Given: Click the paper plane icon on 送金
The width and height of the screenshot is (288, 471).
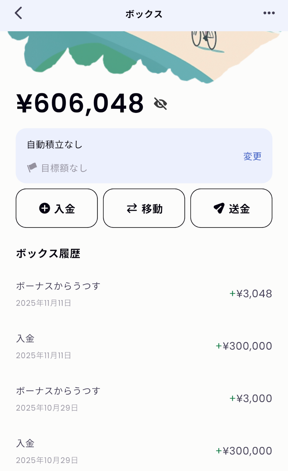Looking at the screenshot, I should coord(219,208).
